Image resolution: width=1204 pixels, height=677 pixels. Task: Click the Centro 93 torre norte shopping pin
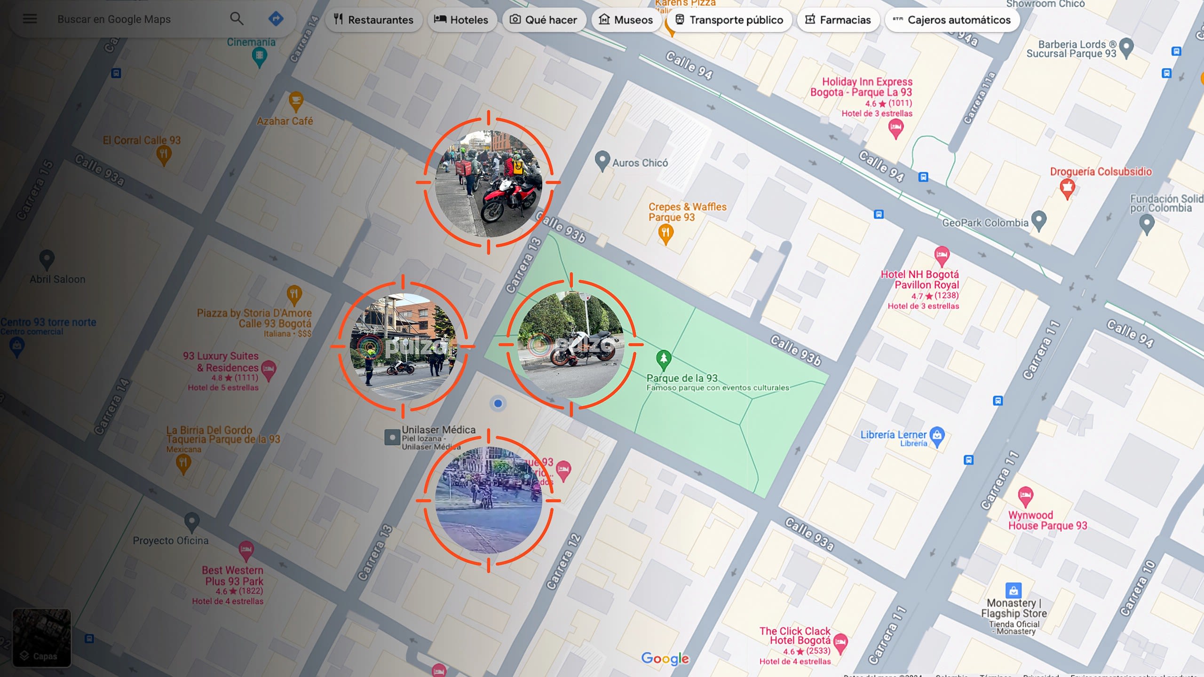point(17,348)
